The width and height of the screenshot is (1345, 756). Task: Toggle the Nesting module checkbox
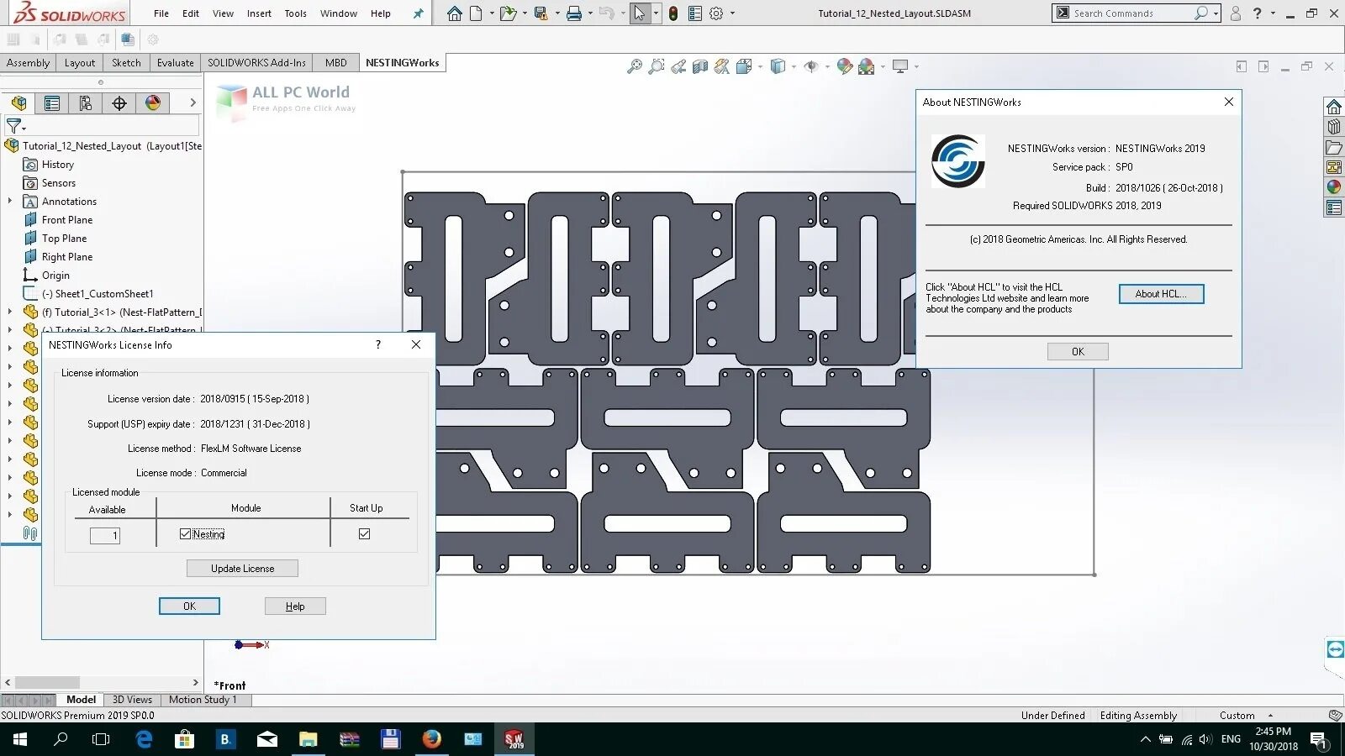(185, 534)
